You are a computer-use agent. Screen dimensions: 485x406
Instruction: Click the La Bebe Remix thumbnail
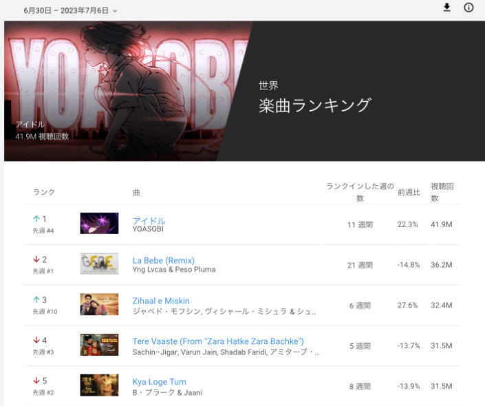99,264
